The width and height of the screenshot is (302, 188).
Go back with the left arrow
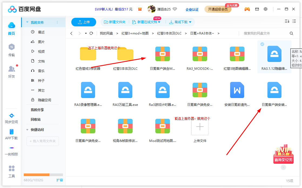coord(72,33)
